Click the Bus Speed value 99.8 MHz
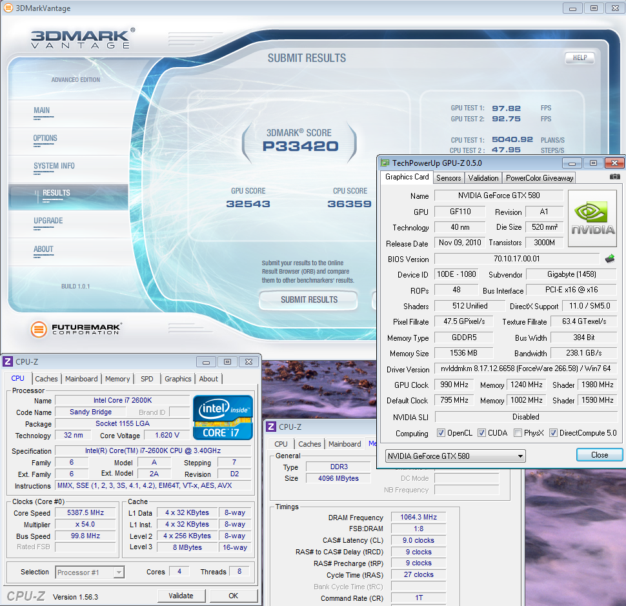626x606 pixels. point(85,536)
